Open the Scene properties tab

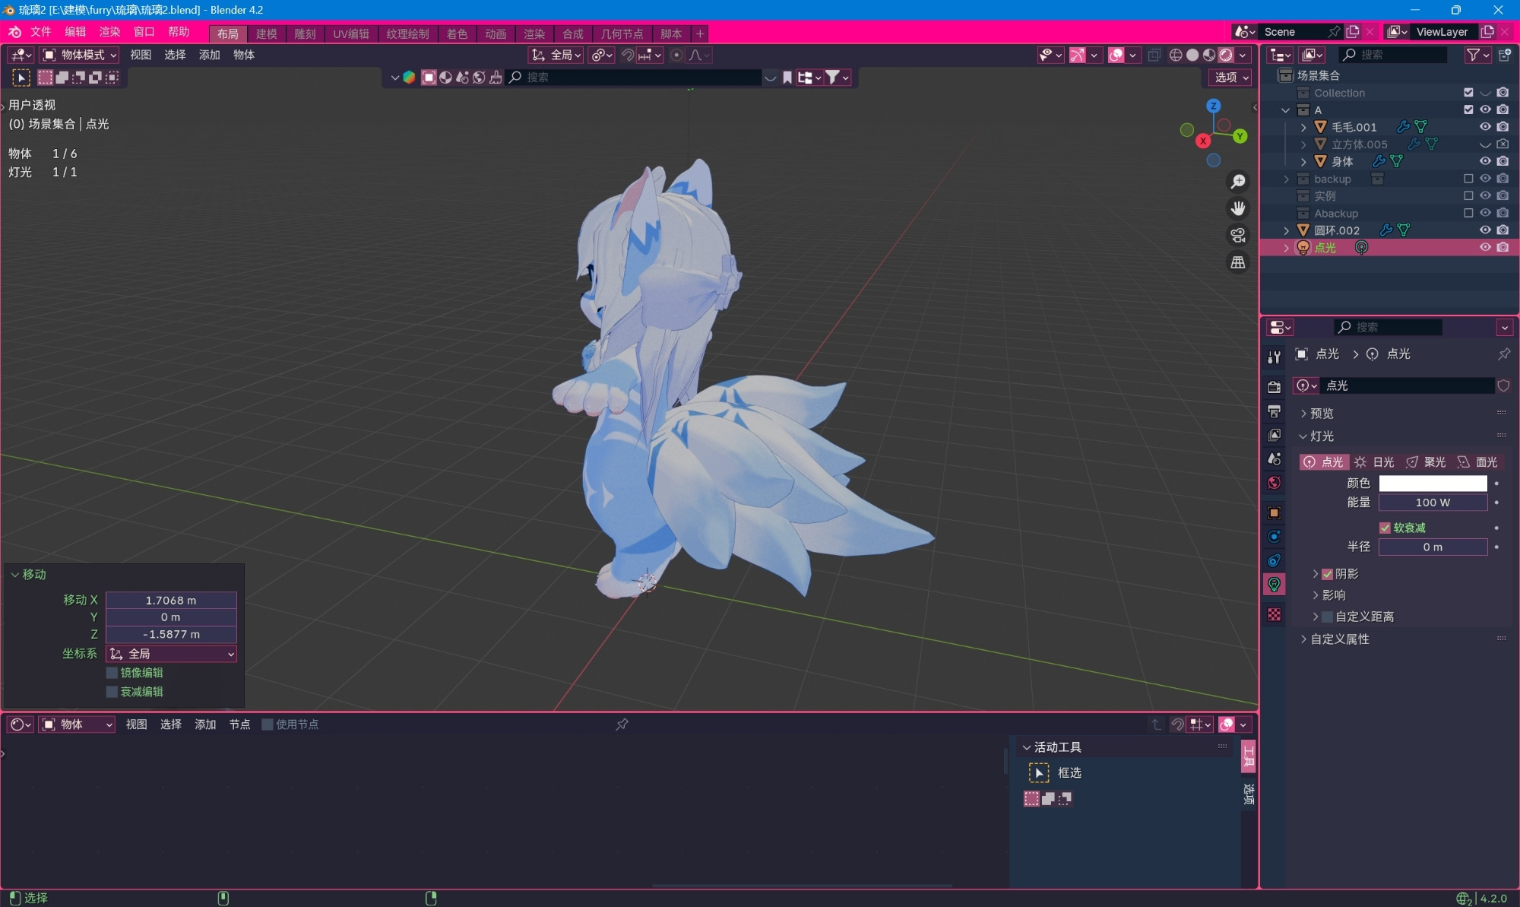[x=1275, y=459]
